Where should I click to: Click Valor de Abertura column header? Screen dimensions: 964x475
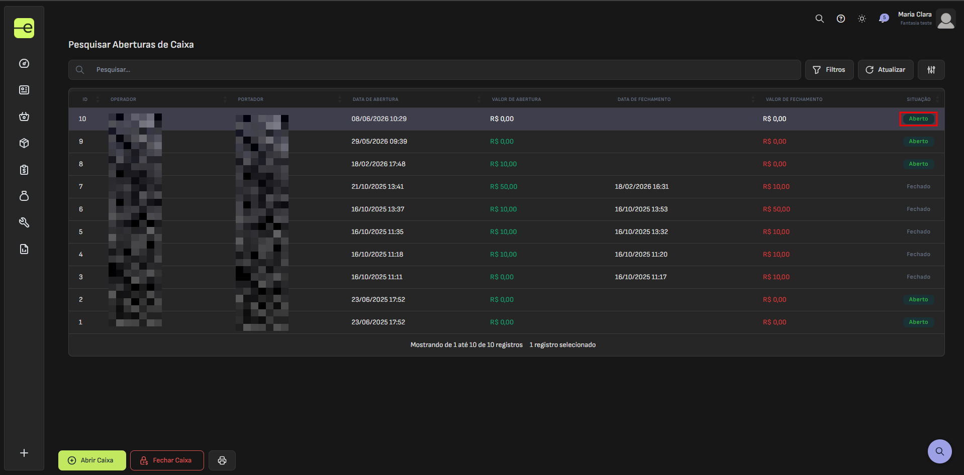[x=516, y=99]
